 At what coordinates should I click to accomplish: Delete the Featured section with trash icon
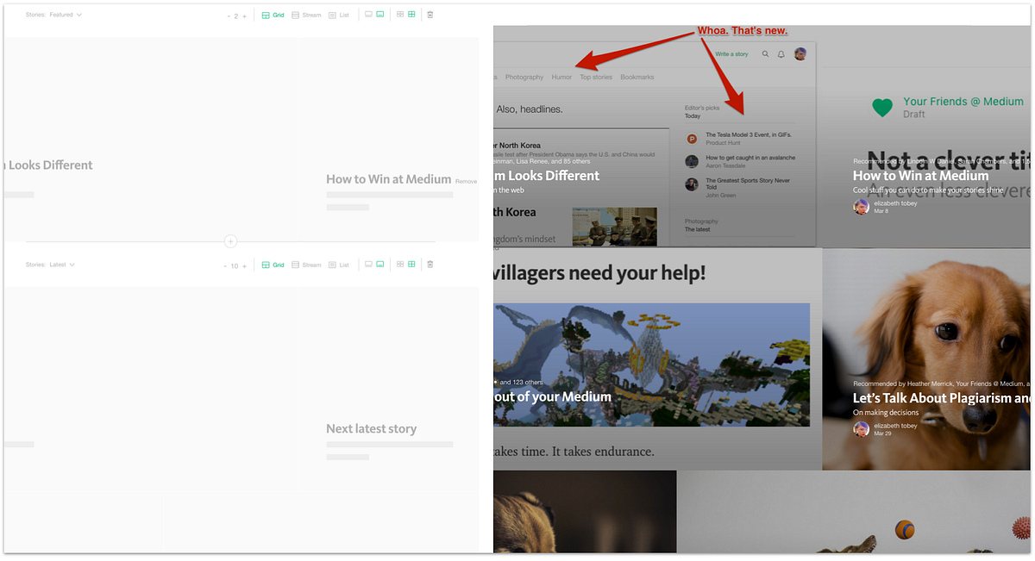[430, 15]
